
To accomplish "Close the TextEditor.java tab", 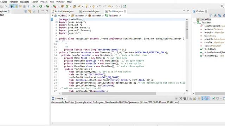I will coord(125,11).
